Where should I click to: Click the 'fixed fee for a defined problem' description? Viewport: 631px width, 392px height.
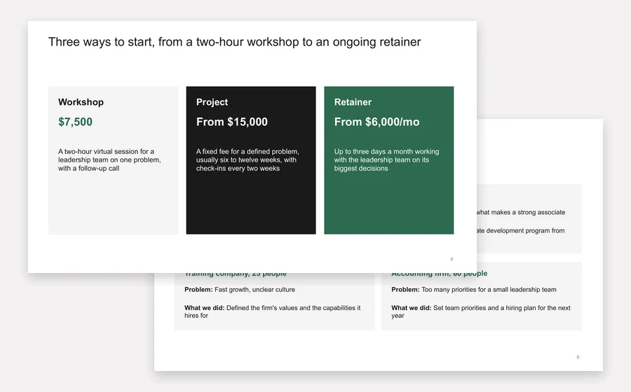click(247, 160)
